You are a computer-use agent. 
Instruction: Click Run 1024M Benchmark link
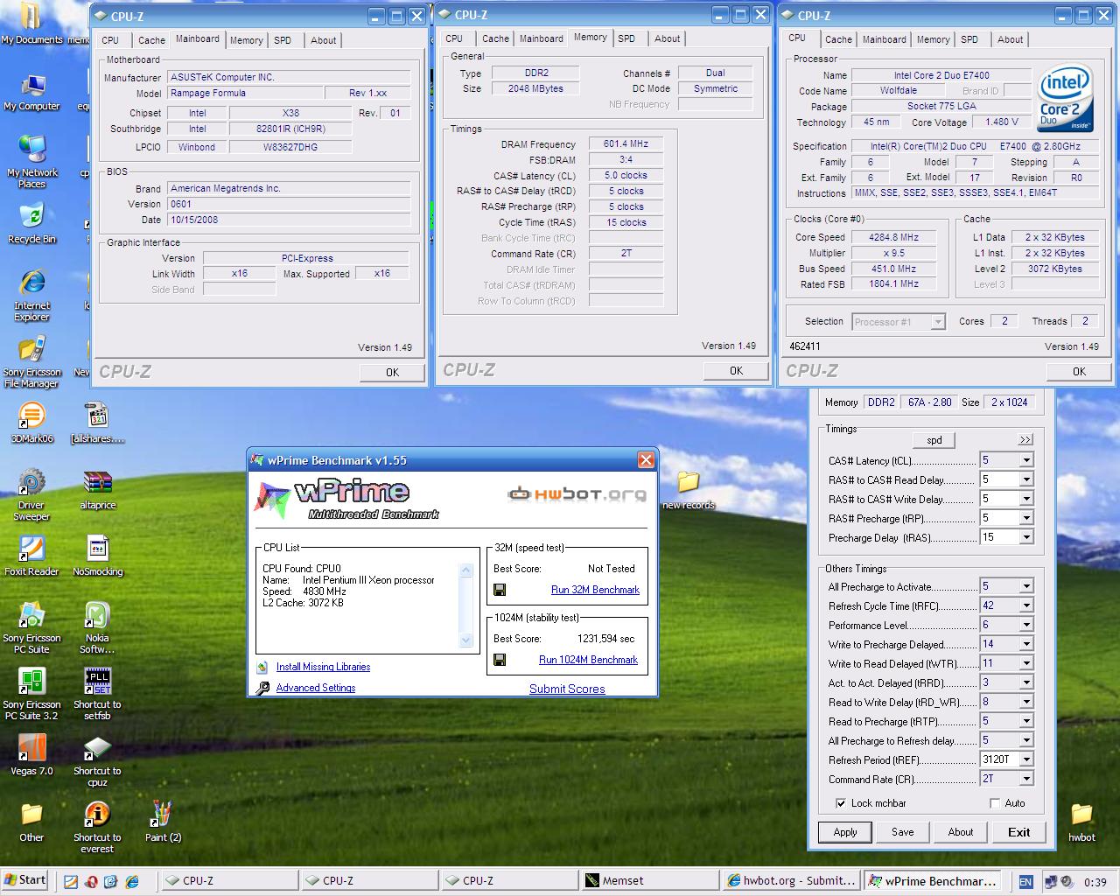point(588,660)
